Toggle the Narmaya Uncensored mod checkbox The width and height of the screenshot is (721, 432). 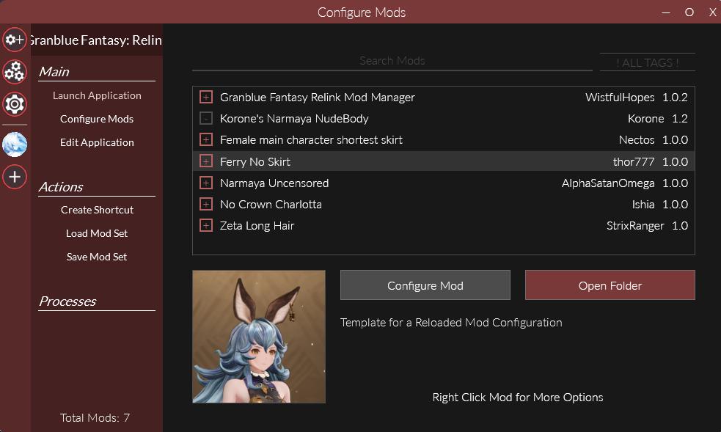[x=206, y=183]
